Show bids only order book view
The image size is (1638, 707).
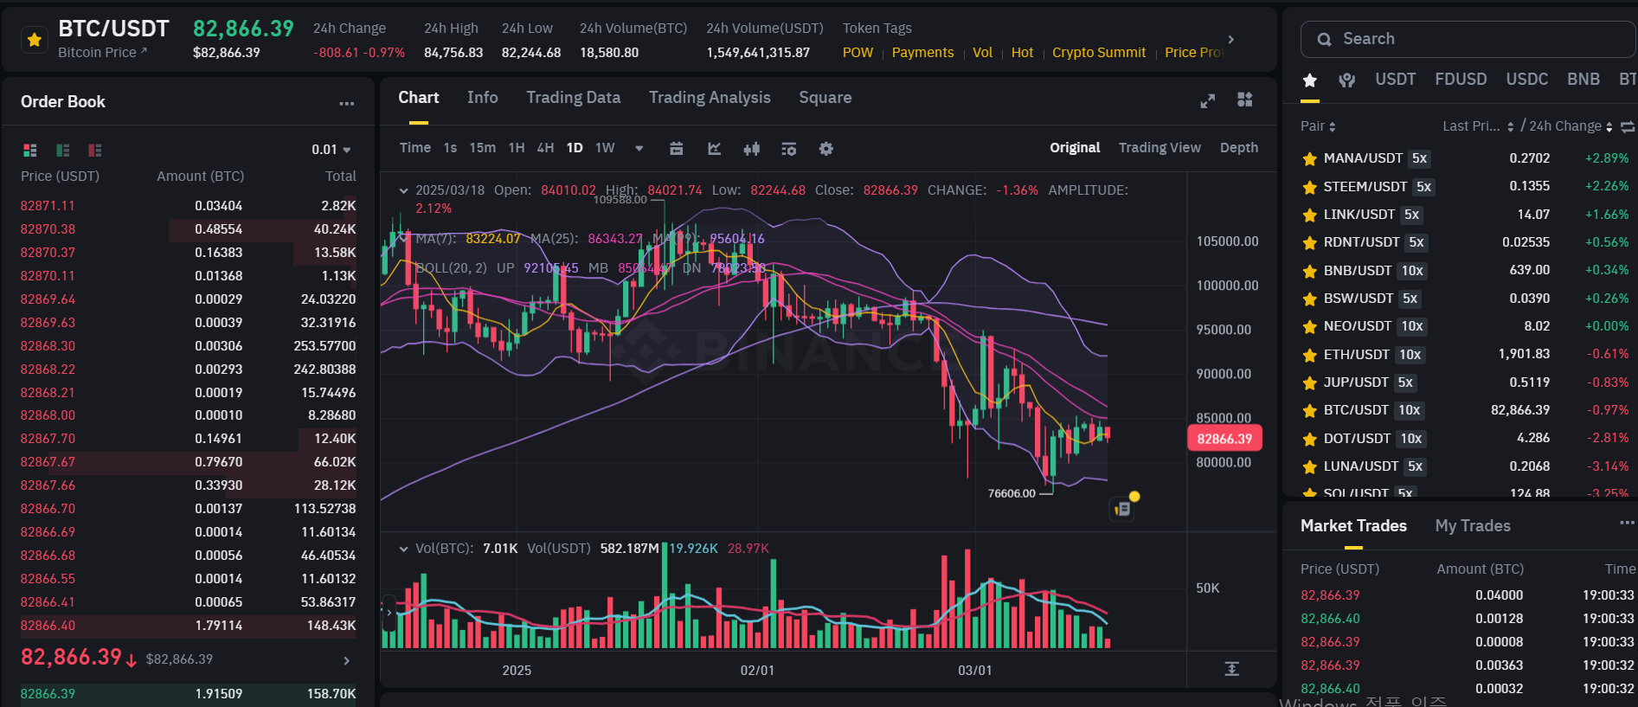pos(63,150)
